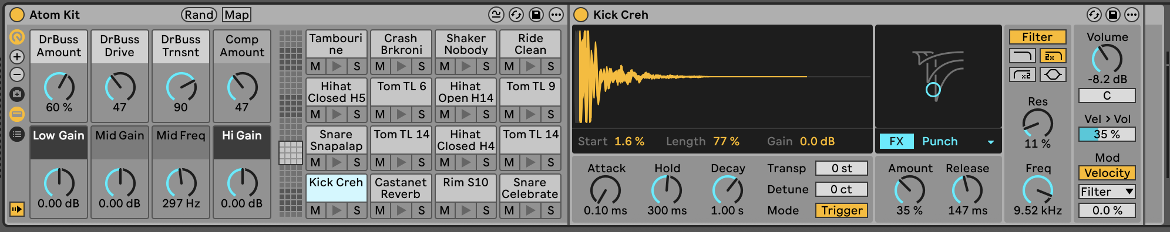Click the DrBuss Amount macro knob
Screen dimensions: 1170x232
(59, 88)
